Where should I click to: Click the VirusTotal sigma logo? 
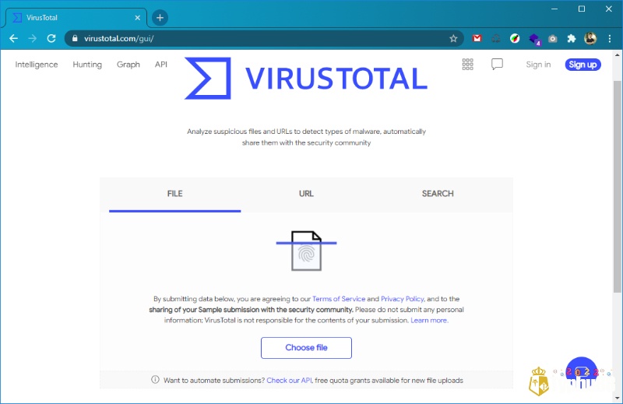coord(208,79)
